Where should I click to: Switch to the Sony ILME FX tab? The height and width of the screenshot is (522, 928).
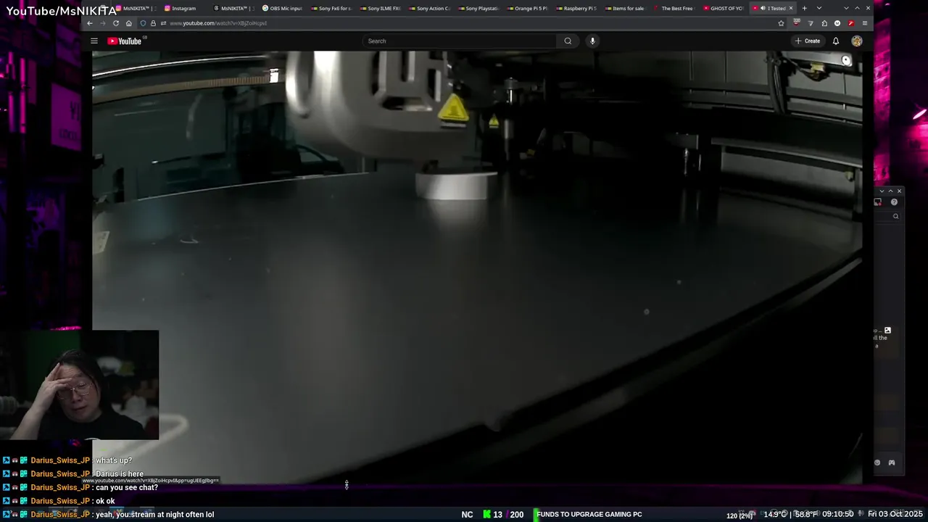pos(380,8)
